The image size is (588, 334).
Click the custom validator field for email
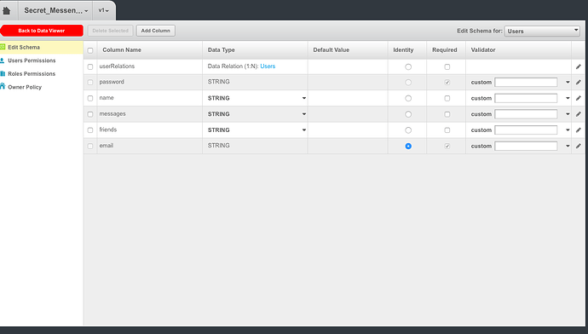pos(526,146)
